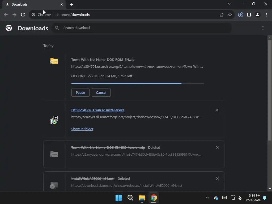Share this page via share icon
The height and width of the screenshot is (204, 272).
click(x=221, y=15)
